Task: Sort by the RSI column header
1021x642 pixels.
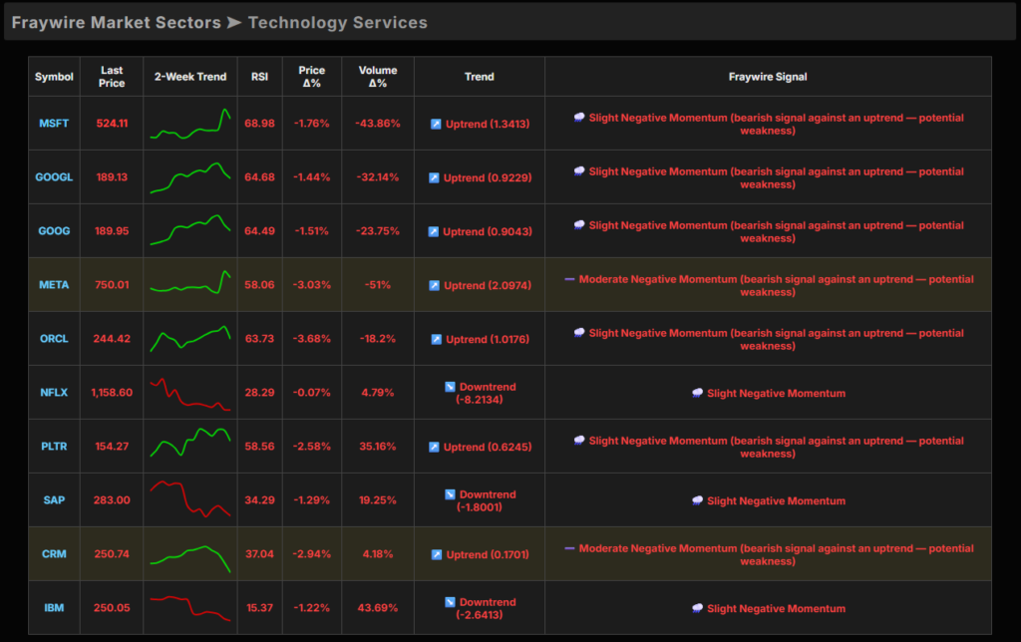Action: coord(259,77)
